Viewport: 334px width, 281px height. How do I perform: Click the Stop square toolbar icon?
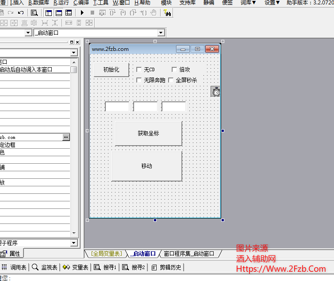pyautogui.click(x=92, y=13)
